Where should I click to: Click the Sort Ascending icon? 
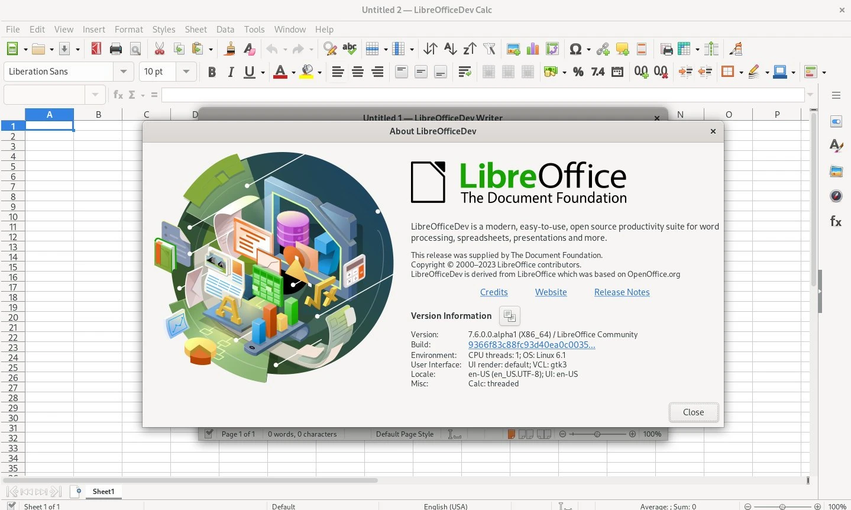click(450, 49)
